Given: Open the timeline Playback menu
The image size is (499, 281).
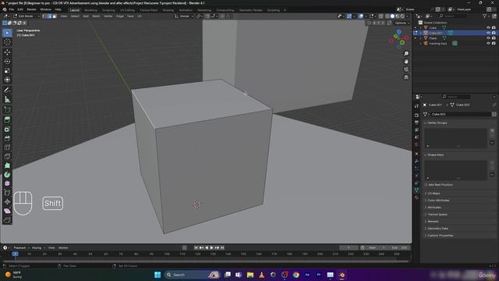Looking at the screenshot, I should [21, 247].
